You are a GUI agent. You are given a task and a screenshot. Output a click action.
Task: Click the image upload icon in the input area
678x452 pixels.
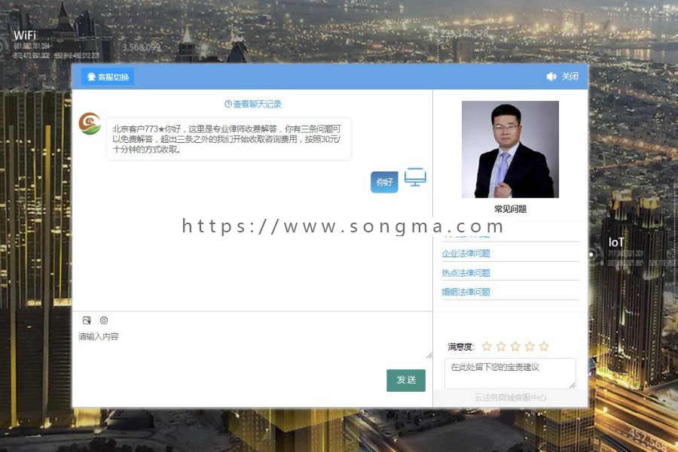point(87,320)
